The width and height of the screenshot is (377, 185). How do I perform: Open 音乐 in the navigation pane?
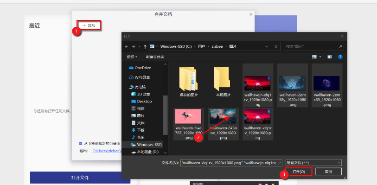pyautogui.click(x=138, y=137)
